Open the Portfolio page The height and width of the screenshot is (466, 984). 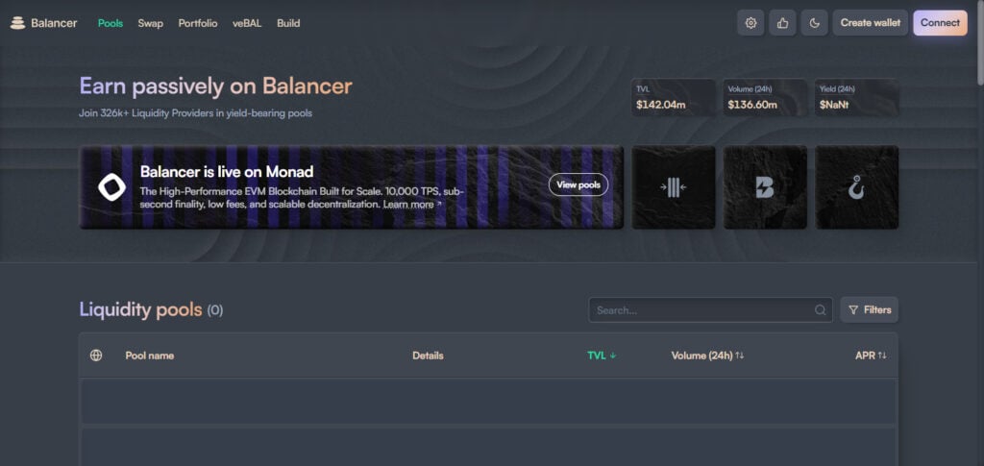[198, 23]
